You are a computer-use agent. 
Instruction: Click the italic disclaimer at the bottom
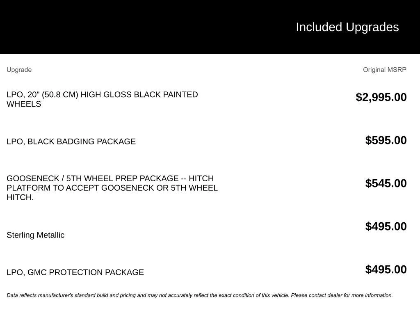coord(199,295)
